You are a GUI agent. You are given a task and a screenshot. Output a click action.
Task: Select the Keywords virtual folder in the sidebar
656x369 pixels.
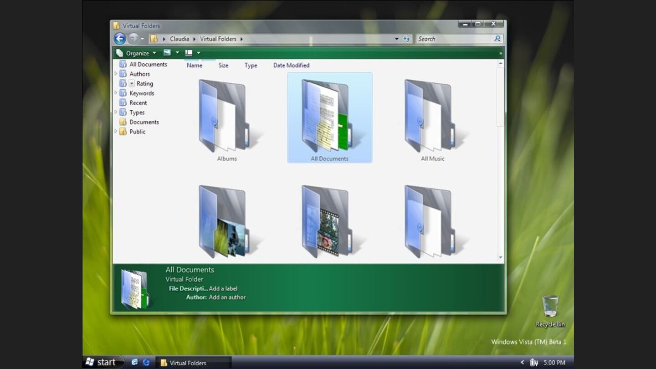[x=141, y=93]
